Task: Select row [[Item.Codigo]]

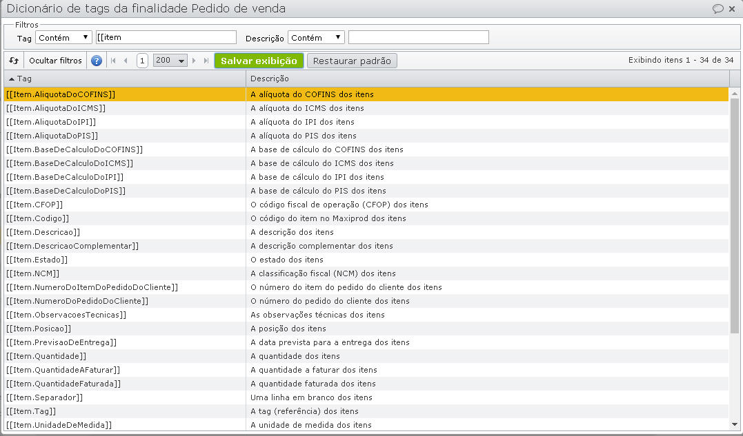Action: (366, 218)
